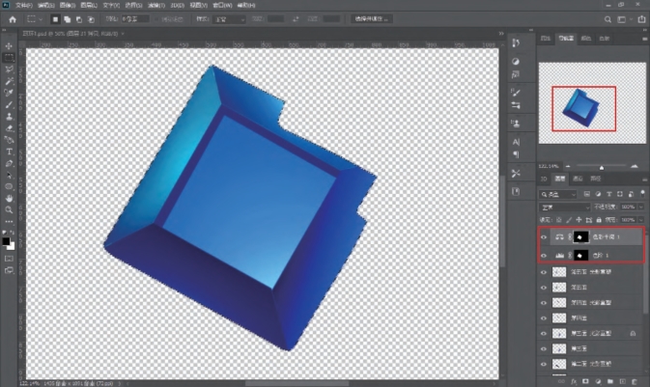Open the Navigator panel flyout menu
Image resolution: width=650 pixels, height=387 pixels.
[x=644, y=39]
